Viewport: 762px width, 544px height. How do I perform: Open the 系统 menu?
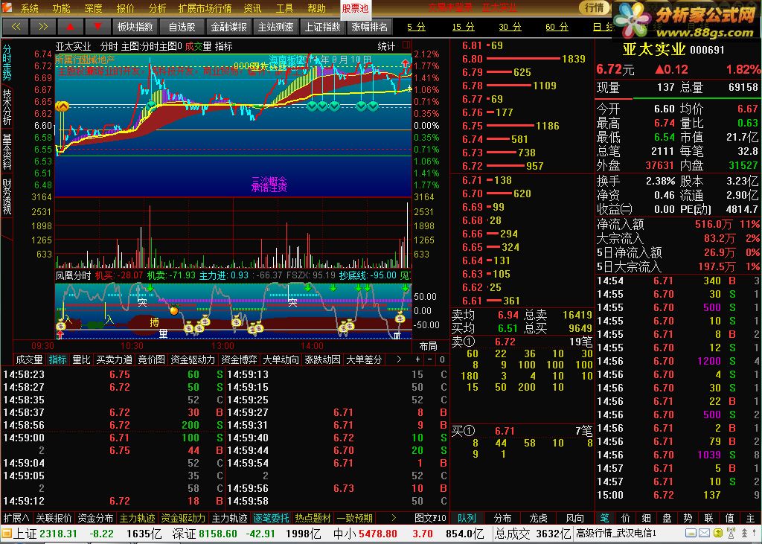pos(29,8)
